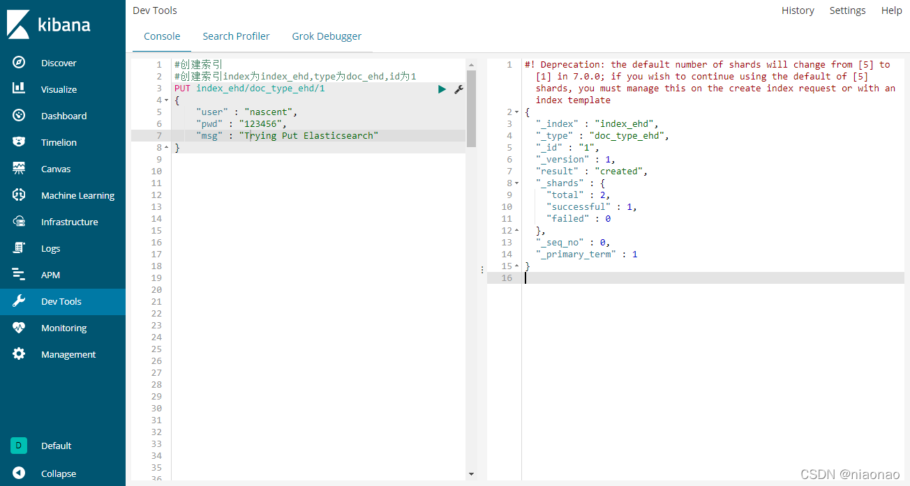910x486 pixels.
Task: Open History menu
Action: point(798,10)
